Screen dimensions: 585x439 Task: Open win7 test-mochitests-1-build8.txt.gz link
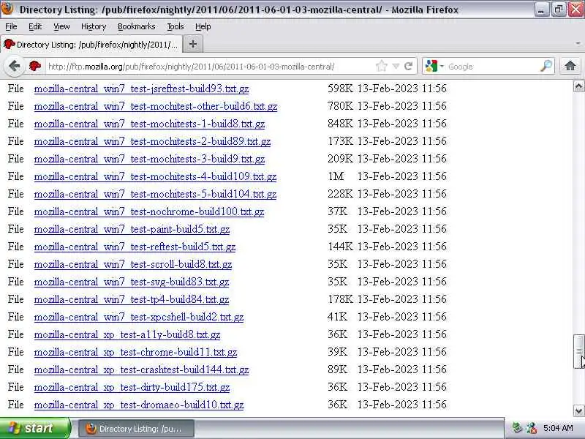(149, 124)
